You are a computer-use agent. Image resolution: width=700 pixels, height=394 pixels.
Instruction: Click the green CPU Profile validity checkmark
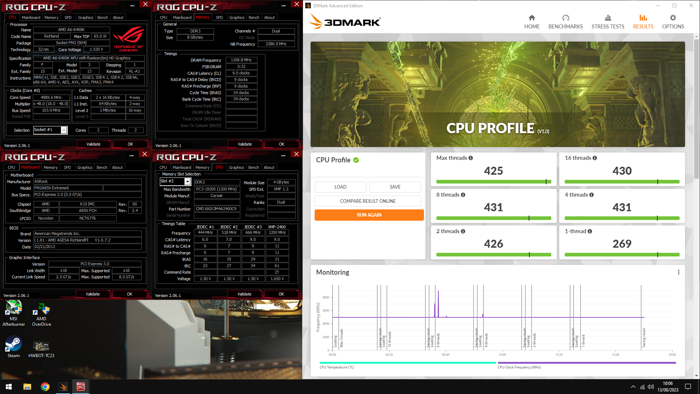[356, 160]
